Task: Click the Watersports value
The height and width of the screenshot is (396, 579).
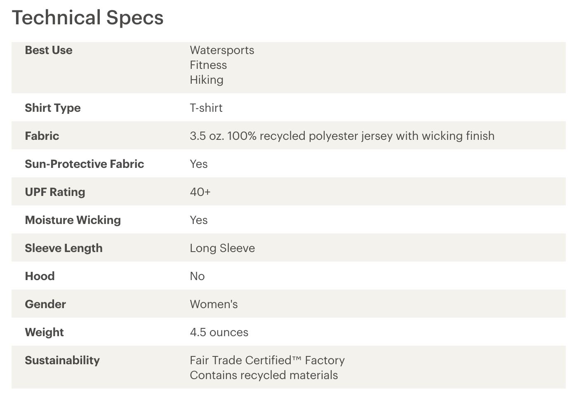Action: (x=222, y=50)
